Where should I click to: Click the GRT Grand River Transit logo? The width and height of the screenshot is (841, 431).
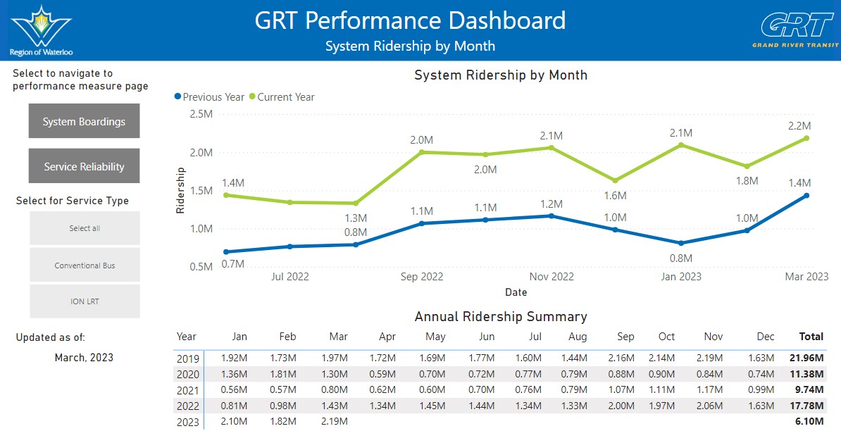click(795, 30)
